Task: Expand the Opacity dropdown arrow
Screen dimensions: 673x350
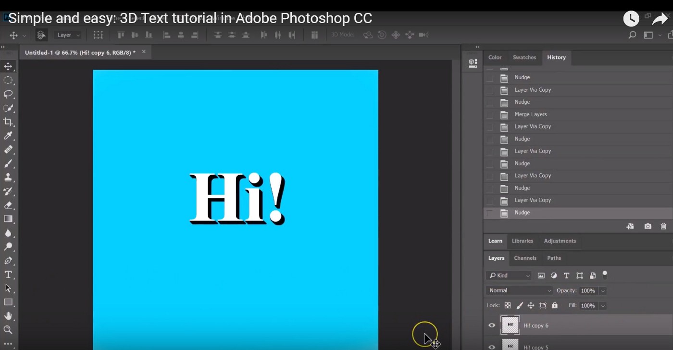Action: pyautogui.click(x=602, y=290)
